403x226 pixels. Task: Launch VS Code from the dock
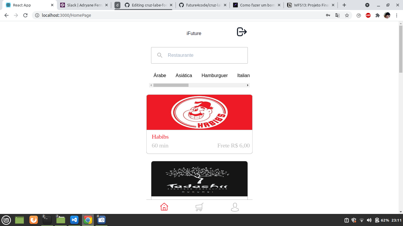[x=74, y=220]
